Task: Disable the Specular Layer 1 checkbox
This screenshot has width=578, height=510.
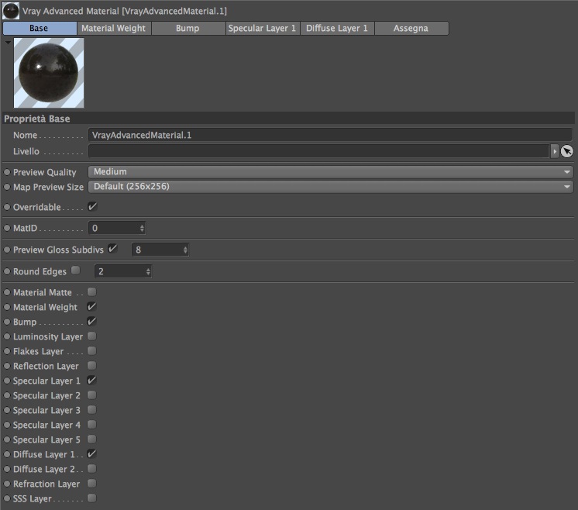Action: (91, 381)
